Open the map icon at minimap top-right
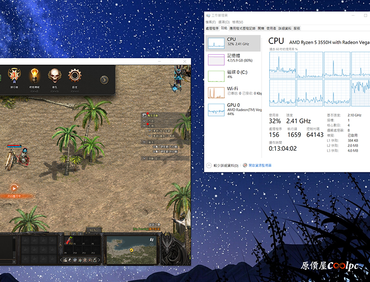 [152, 239]
